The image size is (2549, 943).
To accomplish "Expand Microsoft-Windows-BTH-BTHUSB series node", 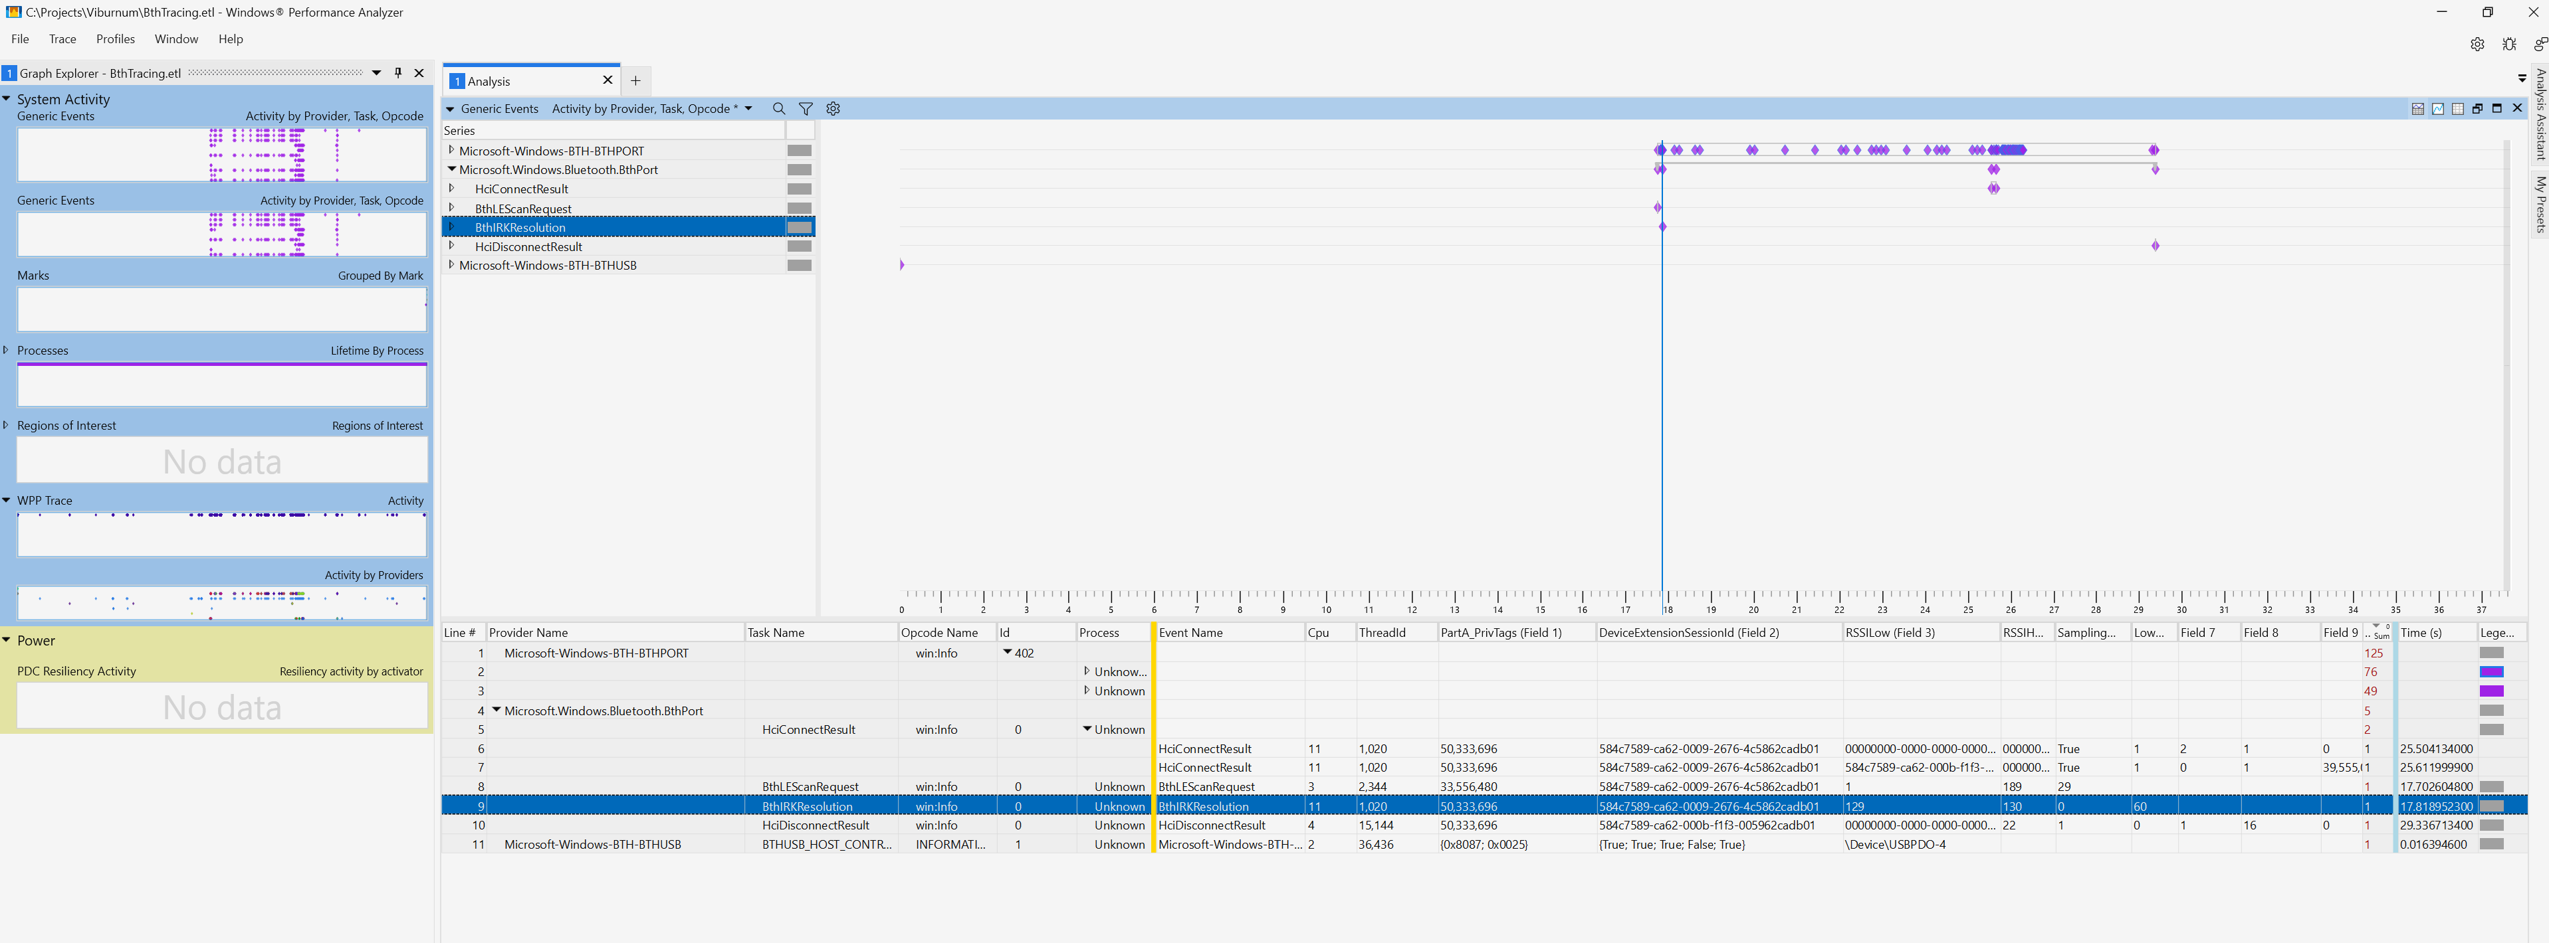I will [451, 265].
